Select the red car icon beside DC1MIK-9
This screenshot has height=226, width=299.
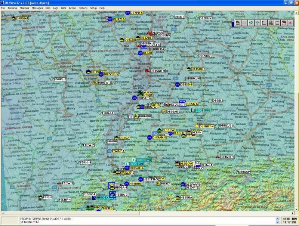coord(218,157)
